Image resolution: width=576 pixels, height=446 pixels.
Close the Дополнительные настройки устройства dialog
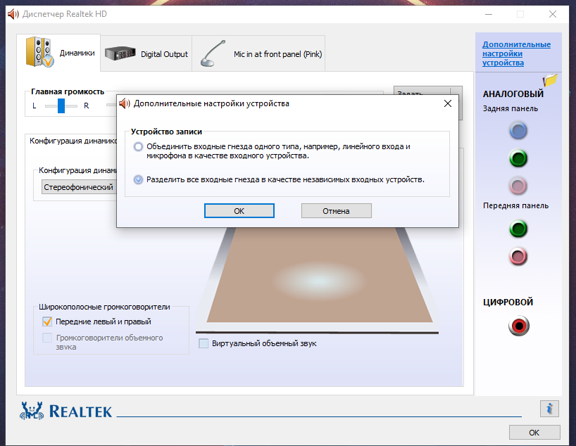(447, 103)
